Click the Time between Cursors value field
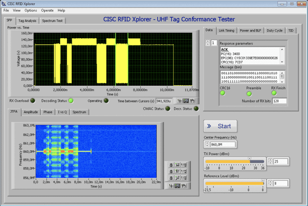This screenshot has height=206, width=308. tap(164, 101)
